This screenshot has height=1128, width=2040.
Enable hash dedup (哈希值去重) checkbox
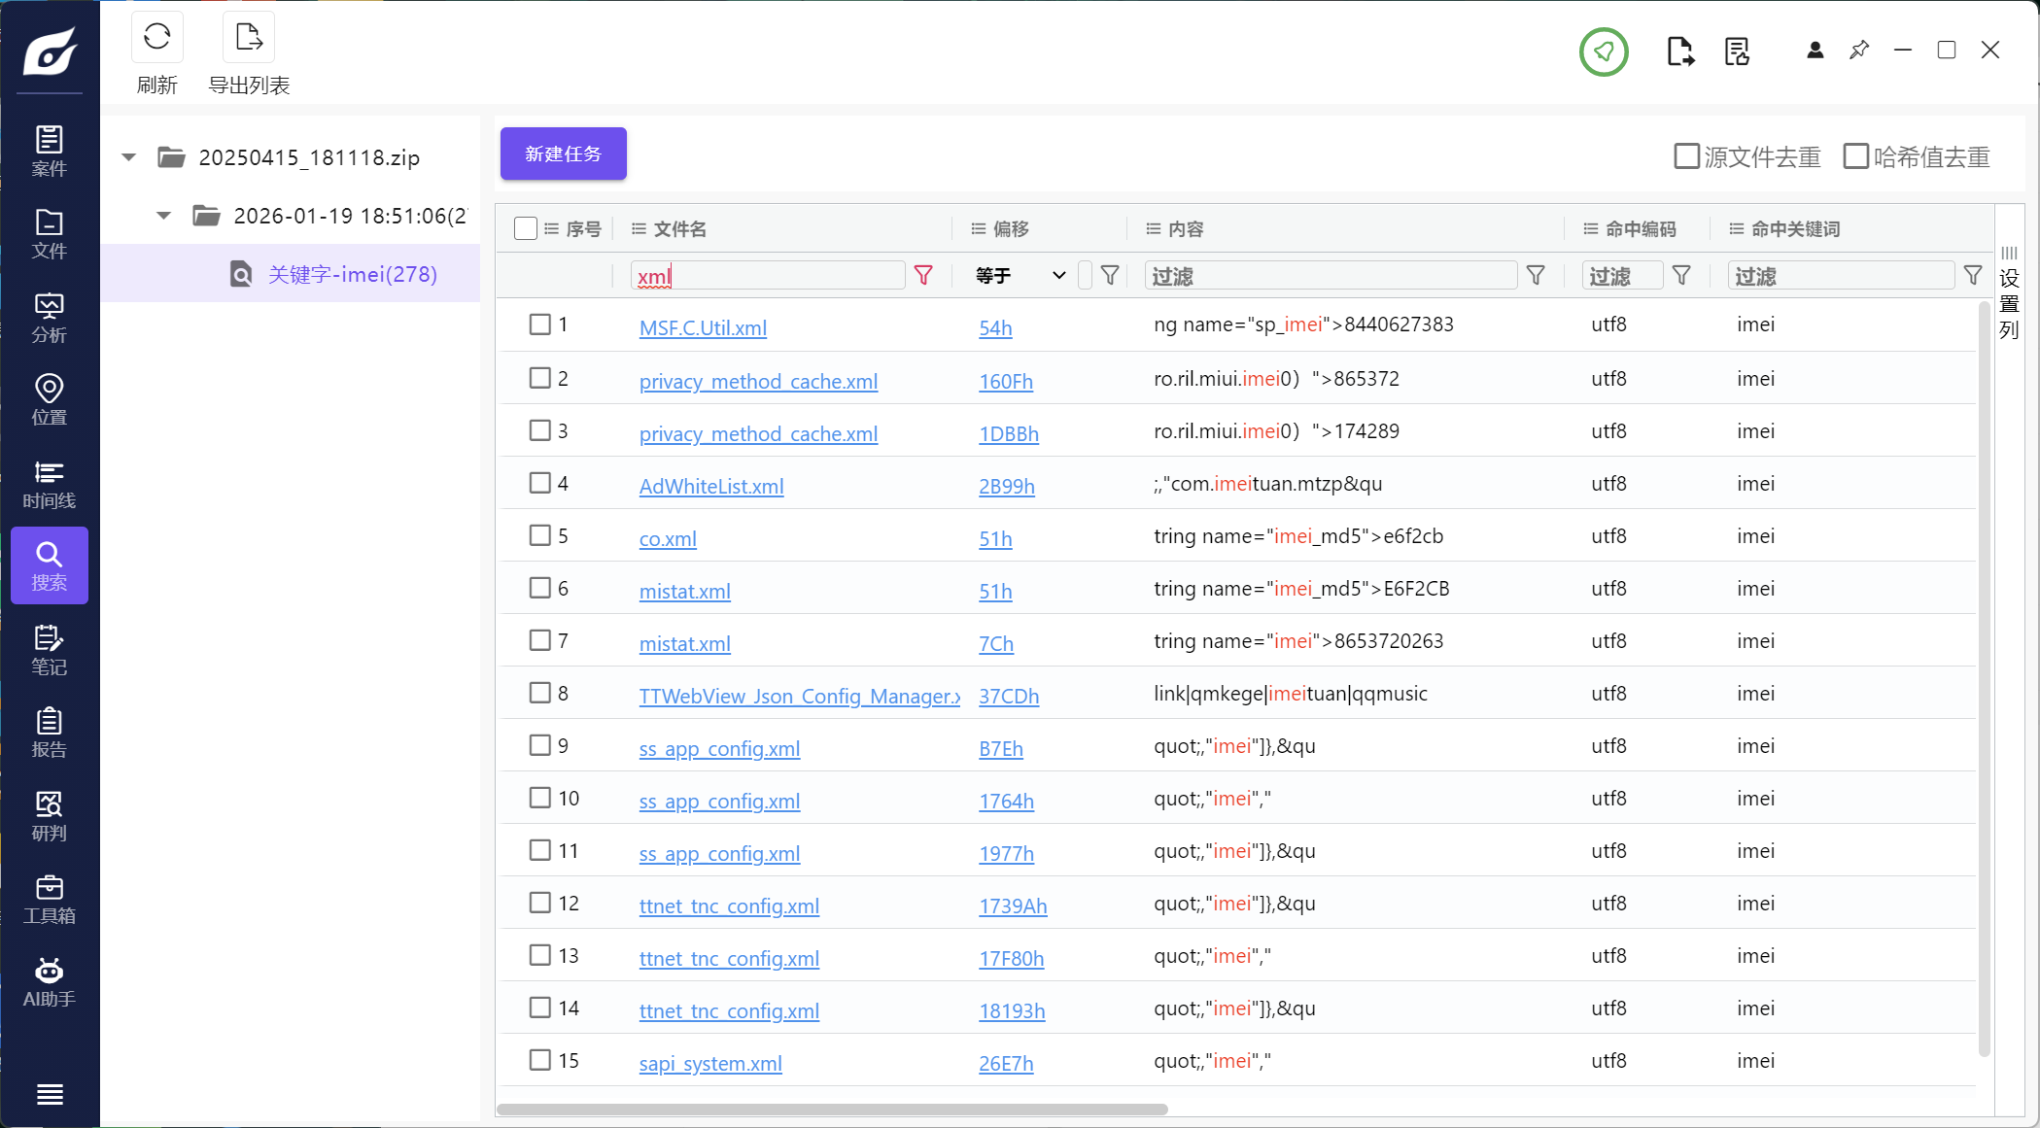pyautogui.click(x=1855, y=156)
